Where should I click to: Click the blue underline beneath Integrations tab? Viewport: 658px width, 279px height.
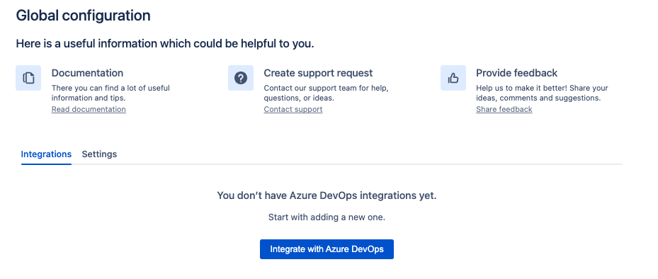pos(46,164)
